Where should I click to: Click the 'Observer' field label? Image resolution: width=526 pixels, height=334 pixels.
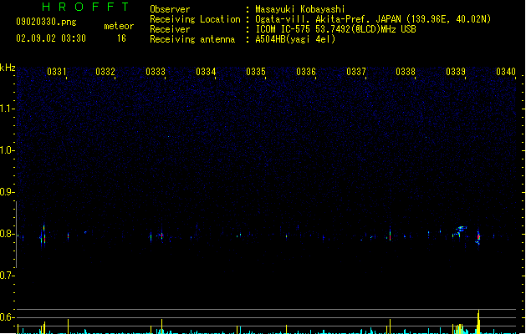[x=170, y=9]
